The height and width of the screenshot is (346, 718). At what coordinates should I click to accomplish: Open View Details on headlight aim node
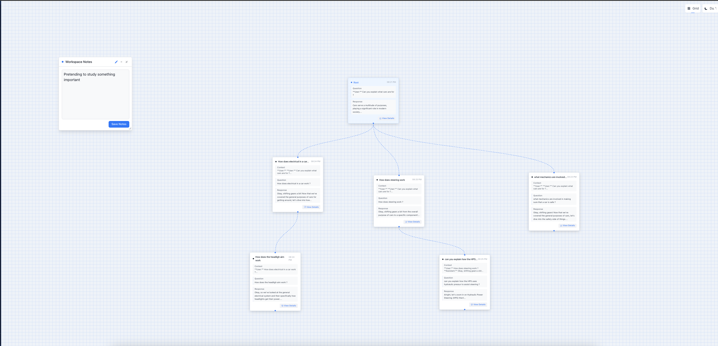pos(288,306)
